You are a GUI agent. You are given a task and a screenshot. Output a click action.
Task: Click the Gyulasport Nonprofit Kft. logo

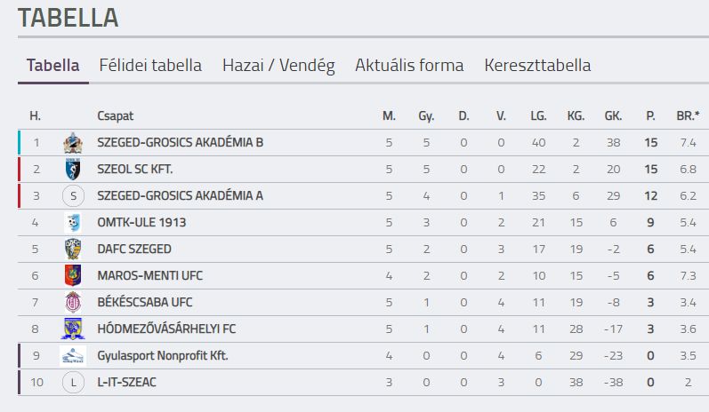(x=72, y=356)
